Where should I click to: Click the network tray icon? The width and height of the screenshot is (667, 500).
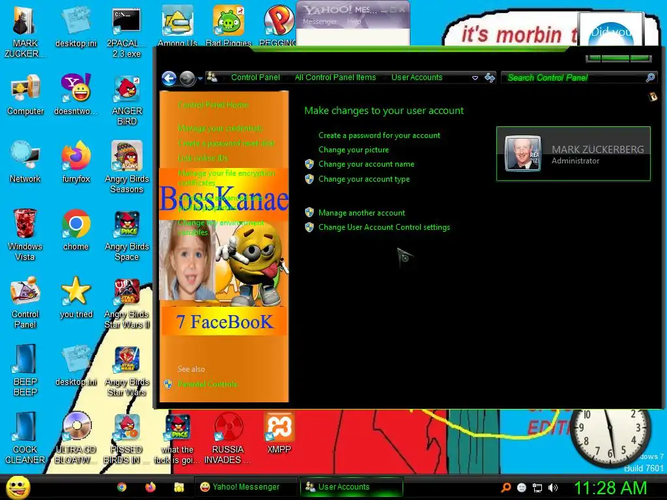point(537,488)
